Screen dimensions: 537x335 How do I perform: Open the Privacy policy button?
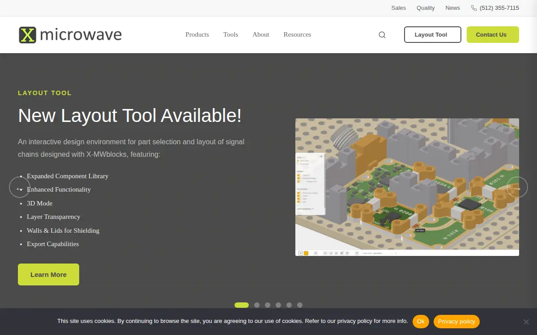[x=456, y=322]
